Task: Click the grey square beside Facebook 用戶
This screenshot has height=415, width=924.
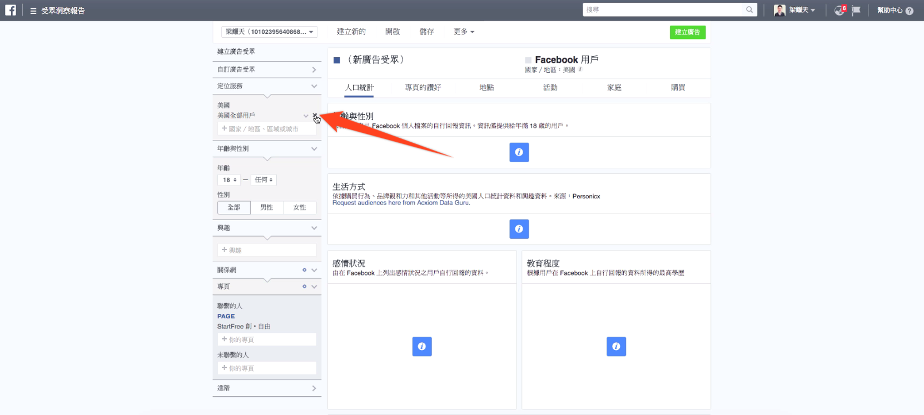Action: click(528, 60)
